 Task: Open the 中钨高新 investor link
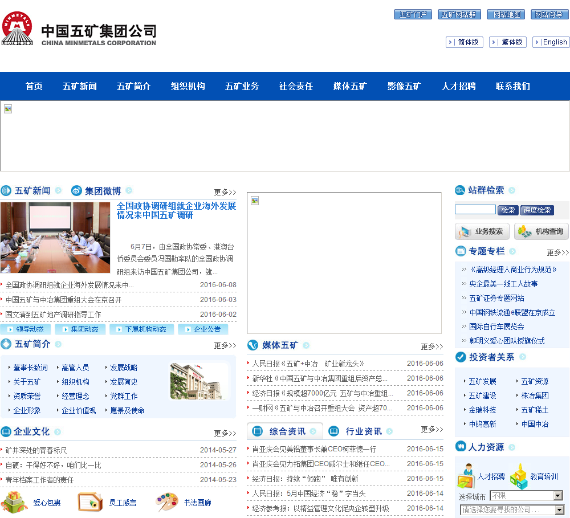click(482, 424)
